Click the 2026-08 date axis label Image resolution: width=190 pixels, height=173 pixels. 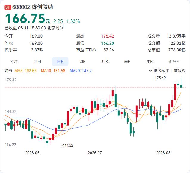pos(163,153)
